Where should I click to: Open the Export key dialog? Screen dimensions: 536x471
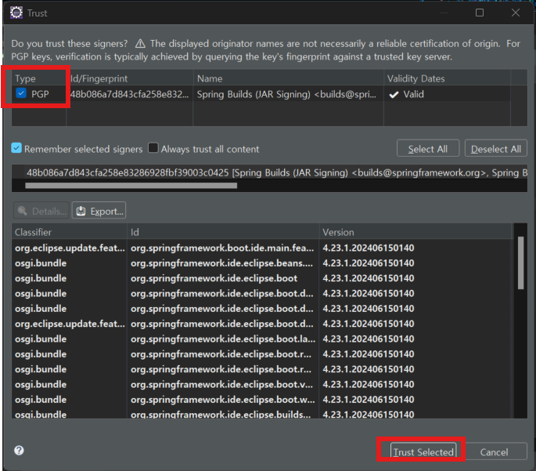point(99,211)
